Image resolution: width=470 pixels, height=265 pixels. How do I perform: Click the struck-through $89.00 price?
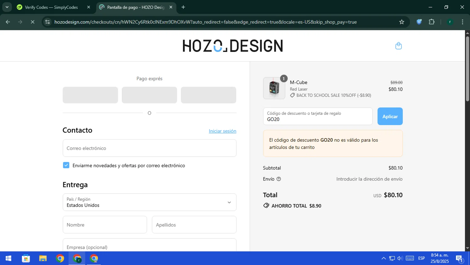point(396,82)
